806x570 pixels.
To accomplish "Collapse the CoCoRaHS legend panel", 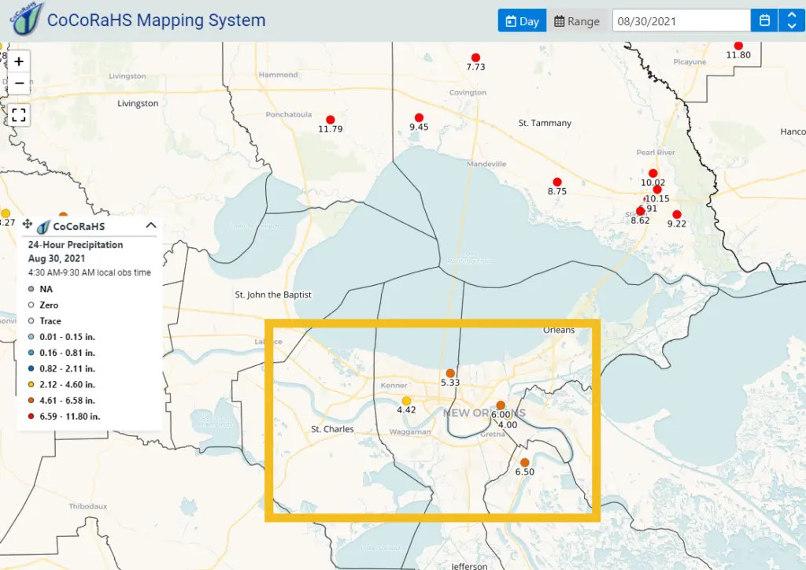I will point(151,225).
